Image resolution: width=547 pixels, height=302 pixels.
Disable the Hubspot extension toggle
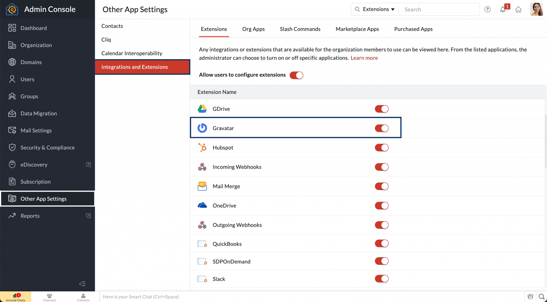coord(381,147)
